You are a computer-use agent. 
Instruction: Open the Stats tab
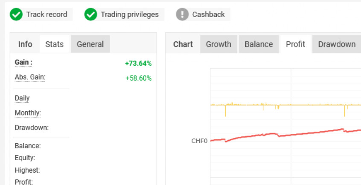[55, 44]
